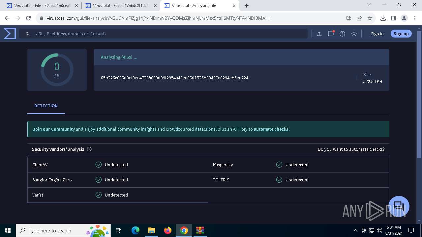Click the Varist vendor name

click(38, 195)
